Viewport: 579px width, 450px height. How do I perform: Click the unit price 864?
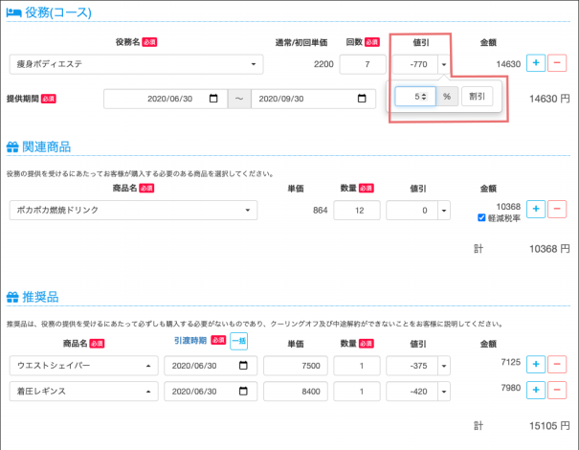[321, 211]
